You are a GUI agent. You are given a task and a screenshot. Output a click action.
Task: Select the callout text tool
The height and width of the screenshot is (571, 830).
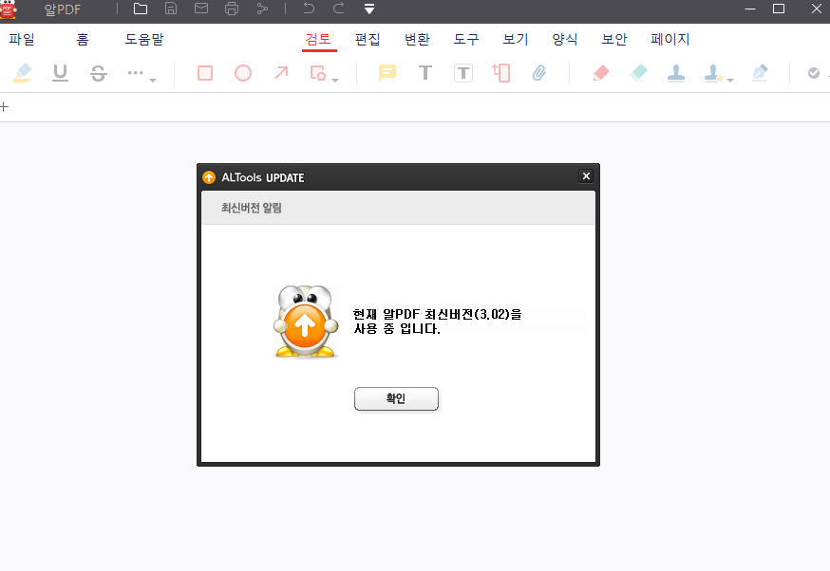pyautogui.click(x=500, y=73)
